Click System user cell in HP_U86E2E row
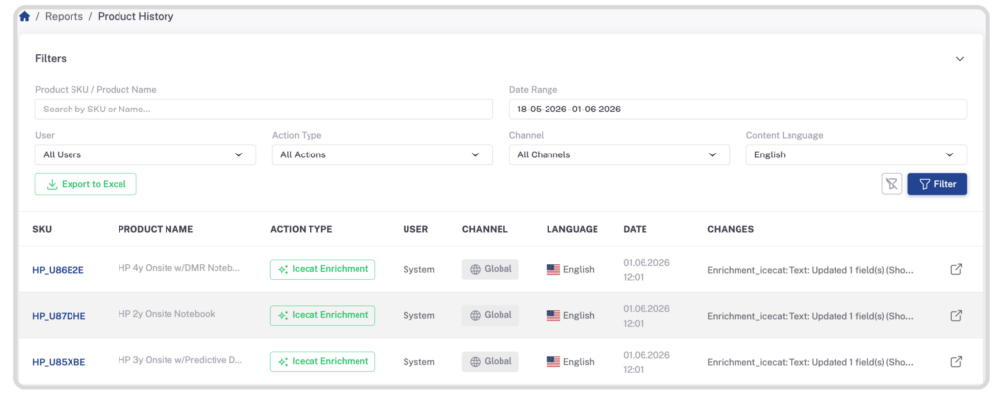Screen dimensions: 1003x395 tap(418, 269)
